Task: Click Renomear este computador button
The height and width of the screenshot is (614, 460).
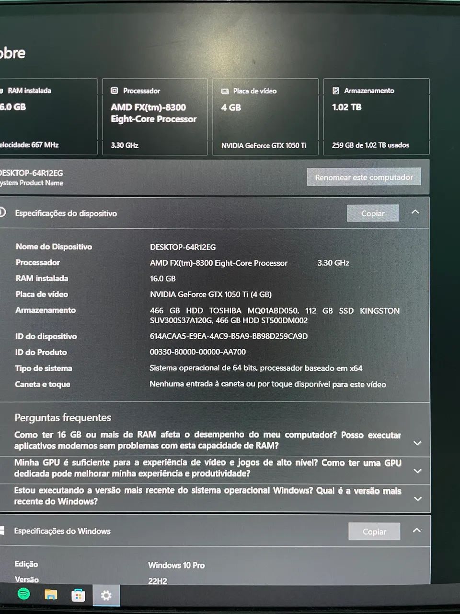Action: coord(364,177)
